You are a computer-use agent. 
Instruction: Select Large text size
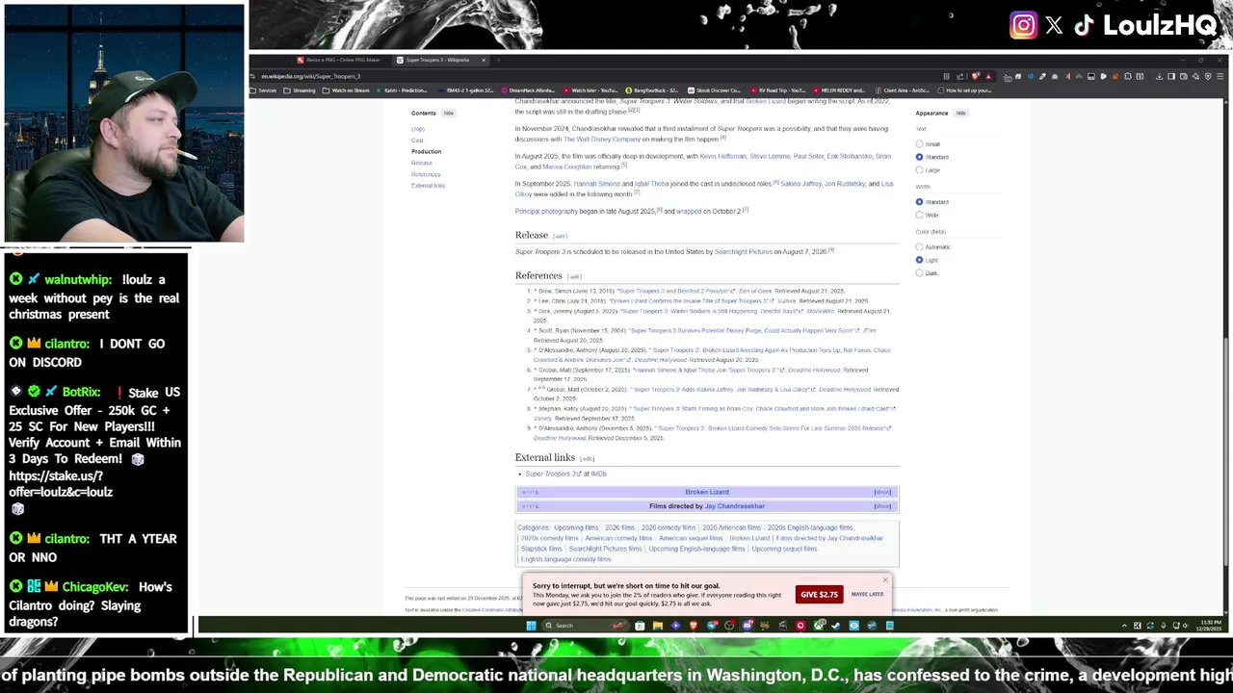[x=919, y=170]
